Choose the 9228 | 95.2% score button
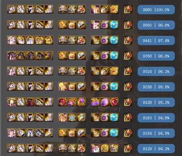Screen dimensions: 182x156 pos(156,102)
